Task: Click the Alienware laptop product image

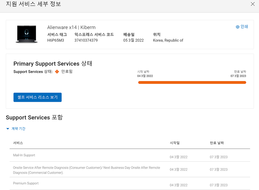Action: click(26, 34)
